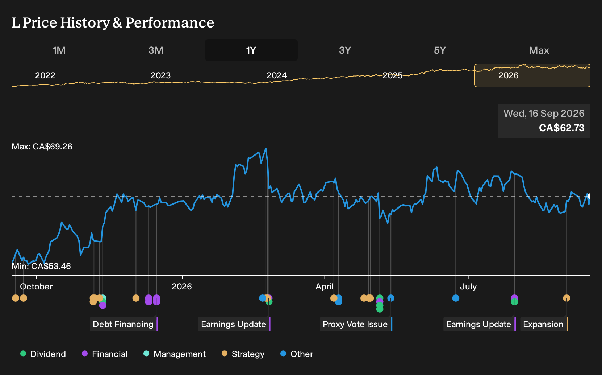
Task: Click the green Dividend marker below the July purple marker
Action: (x=514, y=302)
